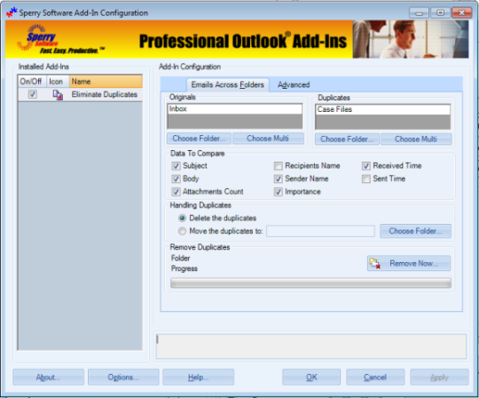This screenshot has height=398, width=479.
Task: Click Choose Multi under Duplicates
Action: click(416, 139)
